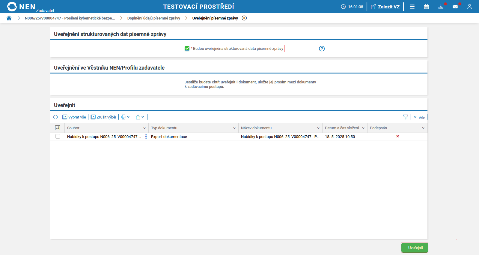Expand the print dropdown in toolbar
This screenshot has width=479, height=255.
(125, 117)
